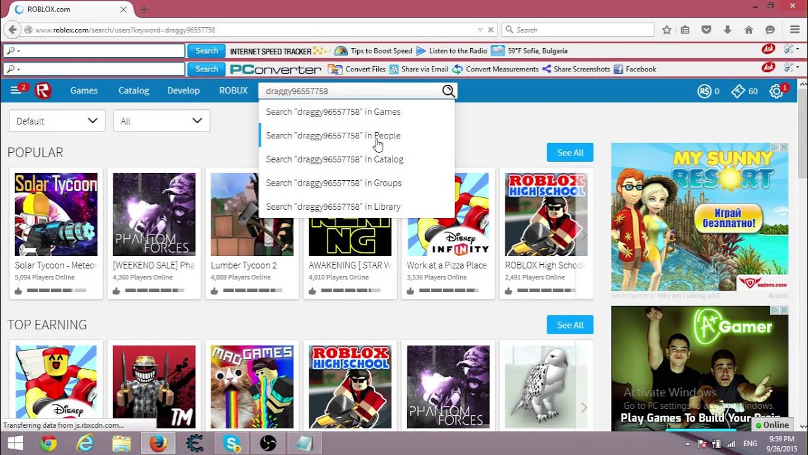Open File Explorer from the taskbar
The height and width of the screenshot is (455, 808).
[x=121, y=444]
